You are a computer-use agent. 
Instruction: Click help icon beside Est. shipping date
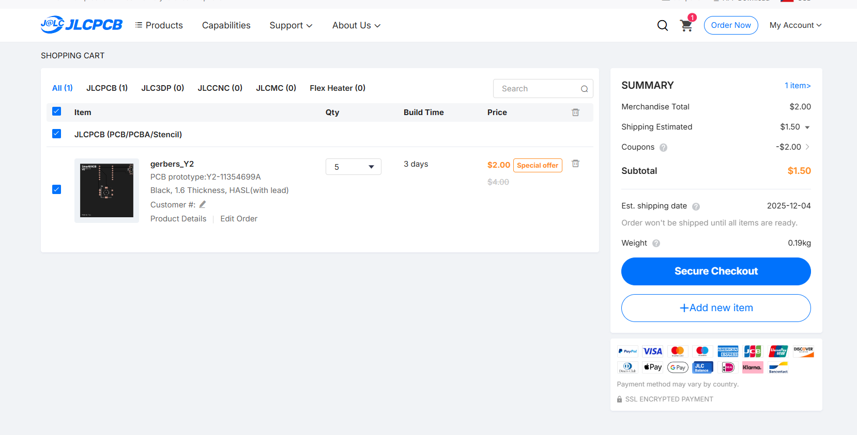(x=696, y=206)
